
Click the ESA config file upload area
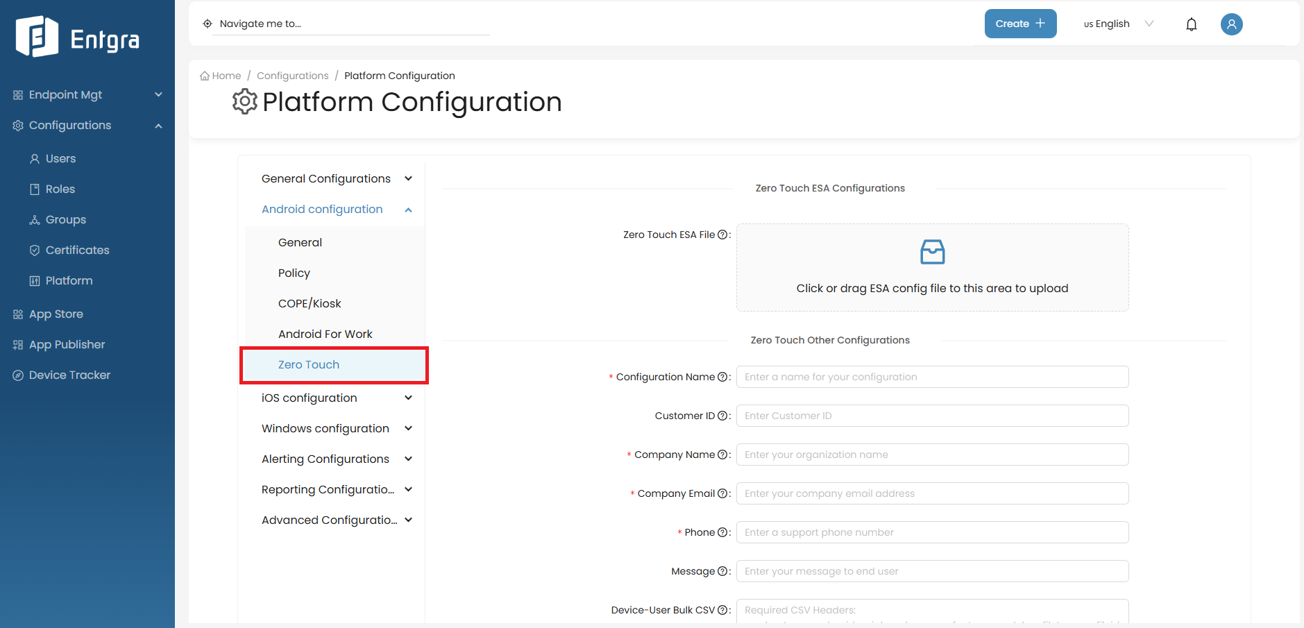pyautogui.click(x=932, y=267)
